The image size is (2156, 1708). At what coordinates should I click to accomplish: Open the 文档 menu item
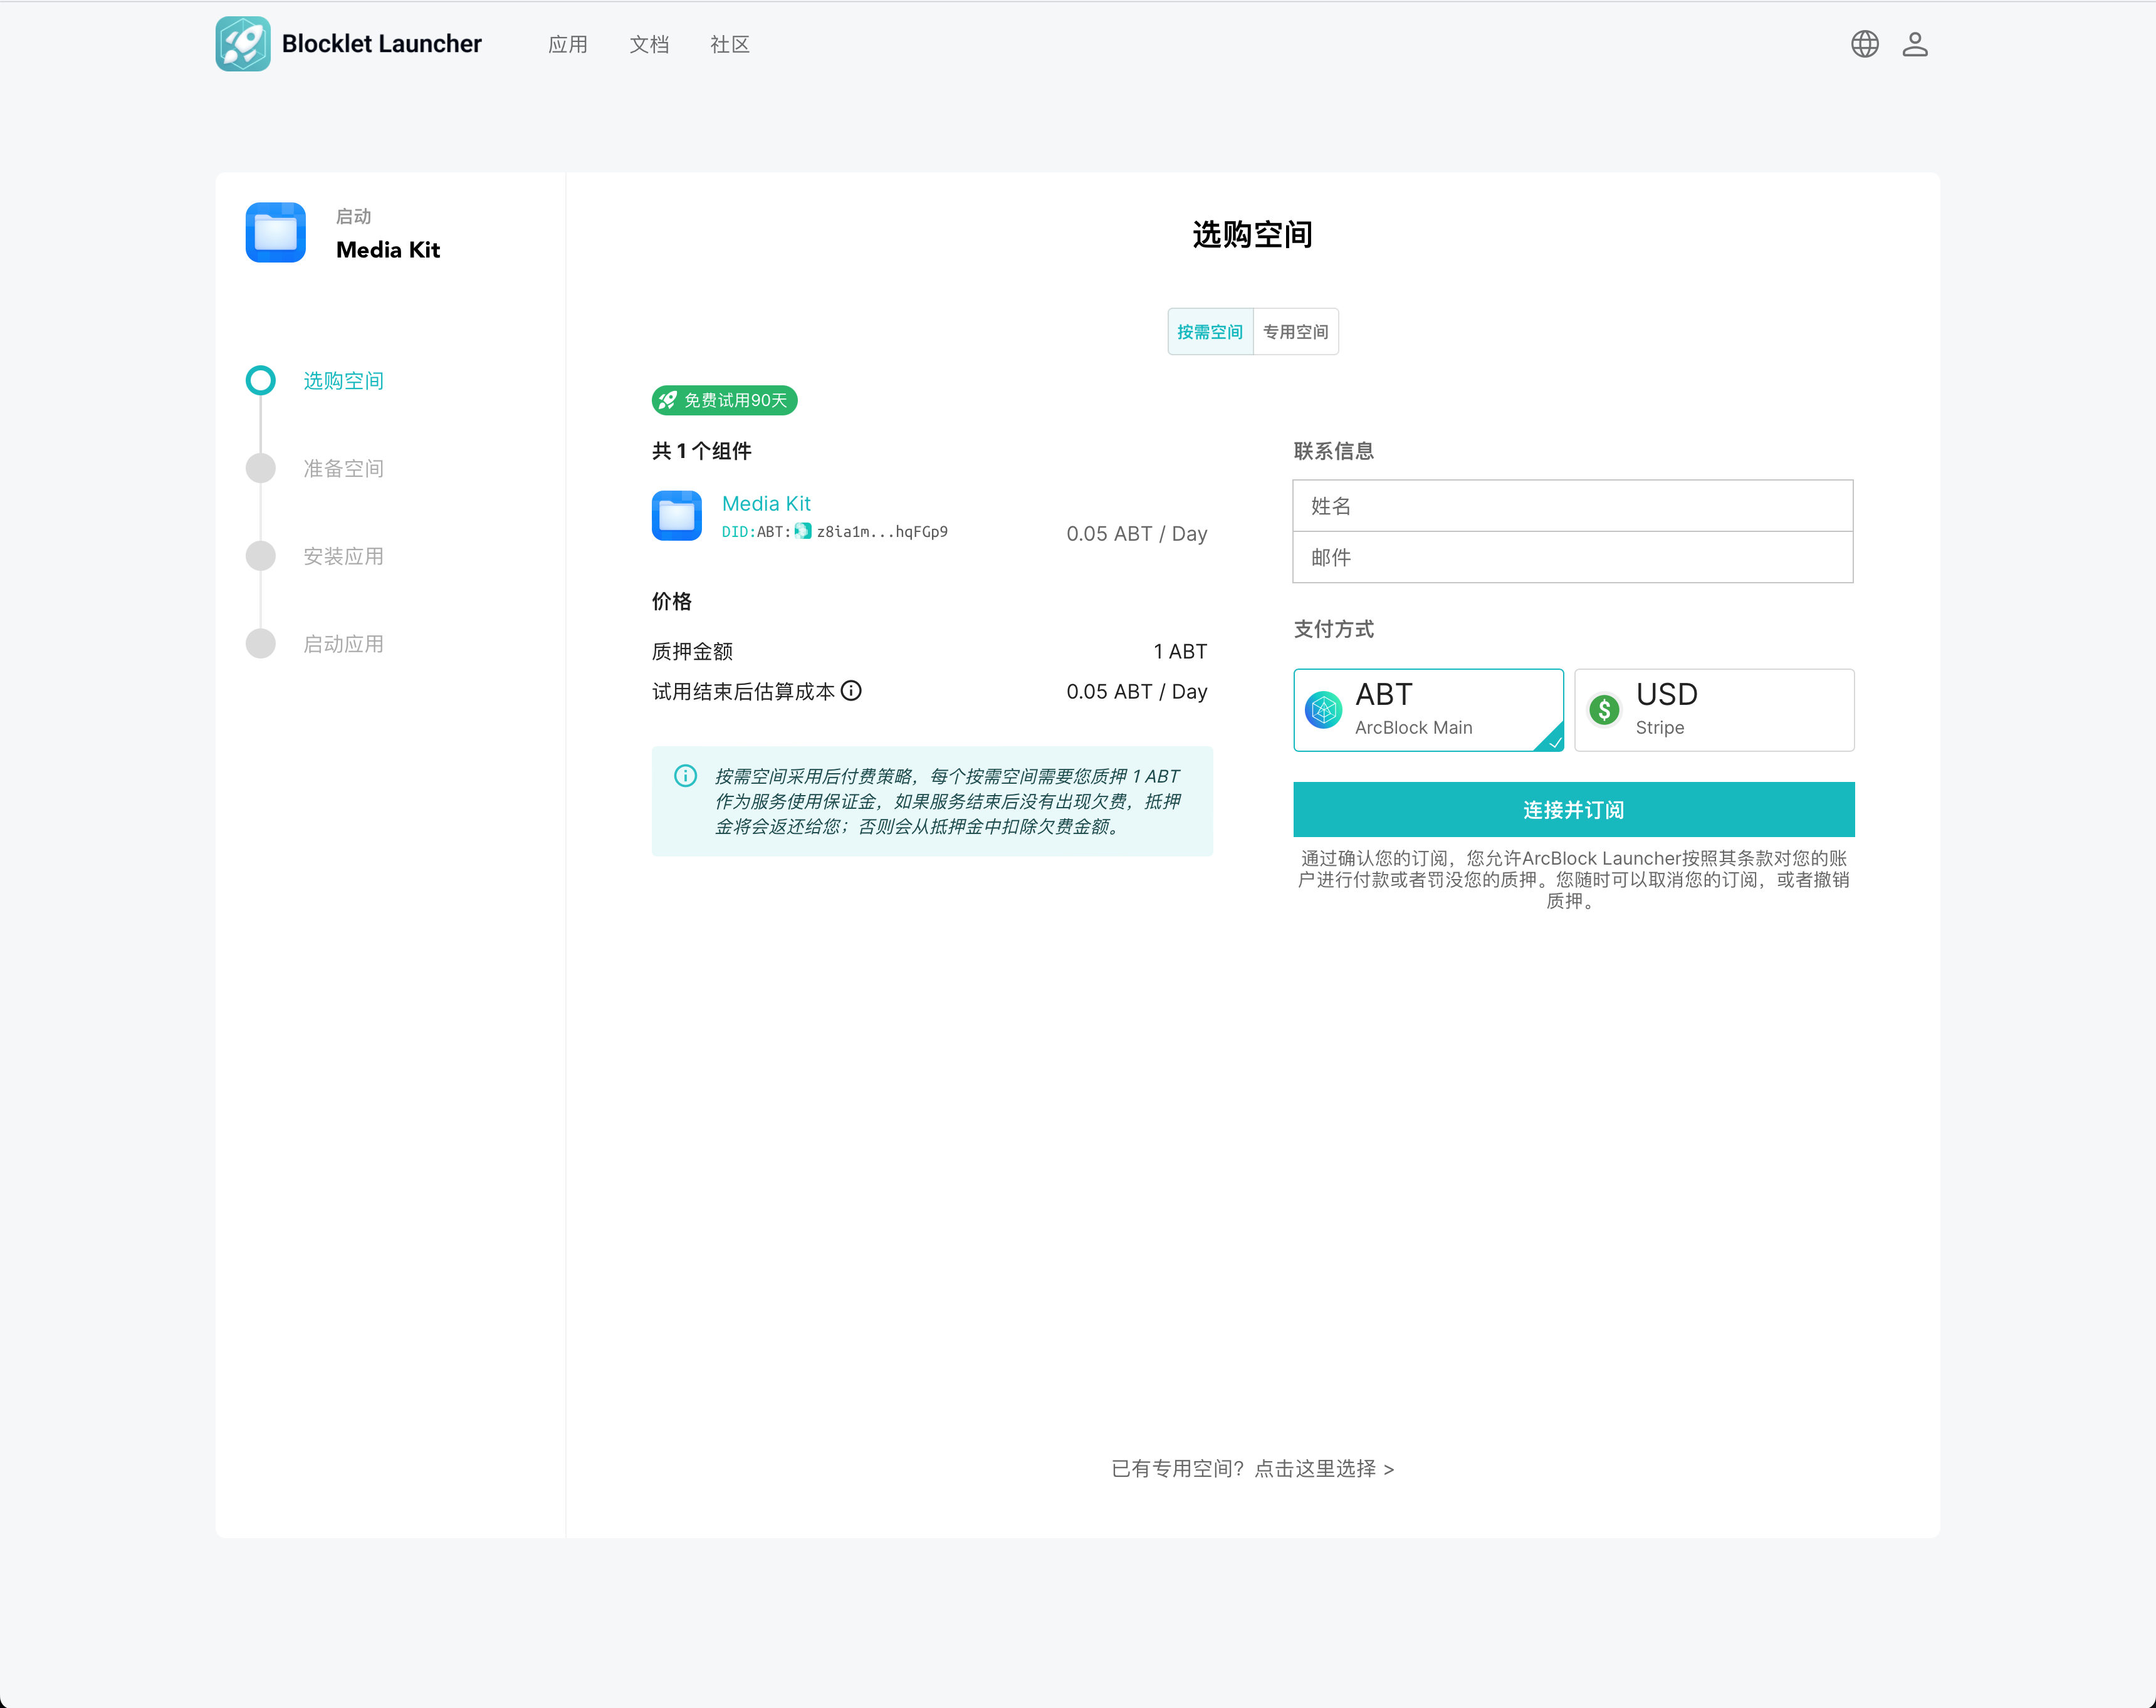649,45
